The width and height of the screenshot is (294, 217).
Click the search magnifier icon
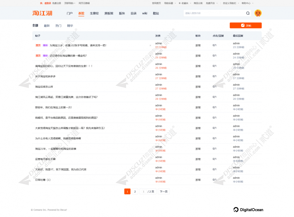pos(248,13)
